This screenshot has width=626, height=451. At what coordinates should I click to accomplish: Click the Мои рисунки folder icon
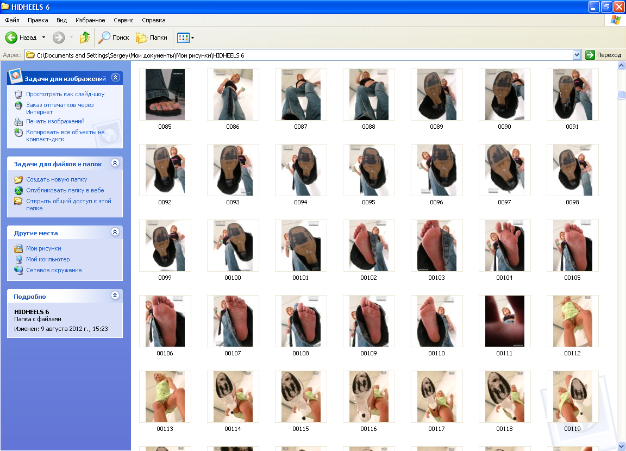(18, 249)
